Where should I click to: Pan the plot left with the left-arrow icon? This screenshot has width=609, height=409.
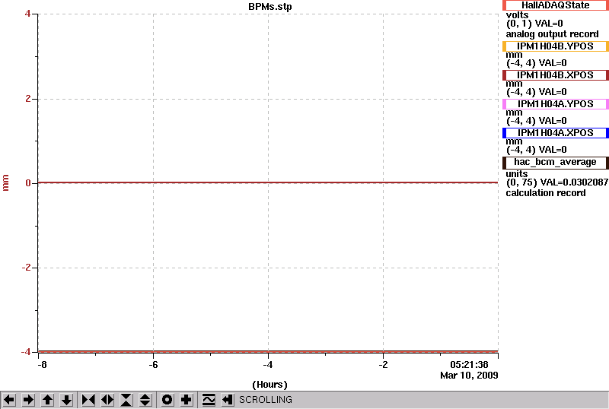coord(9,400)
